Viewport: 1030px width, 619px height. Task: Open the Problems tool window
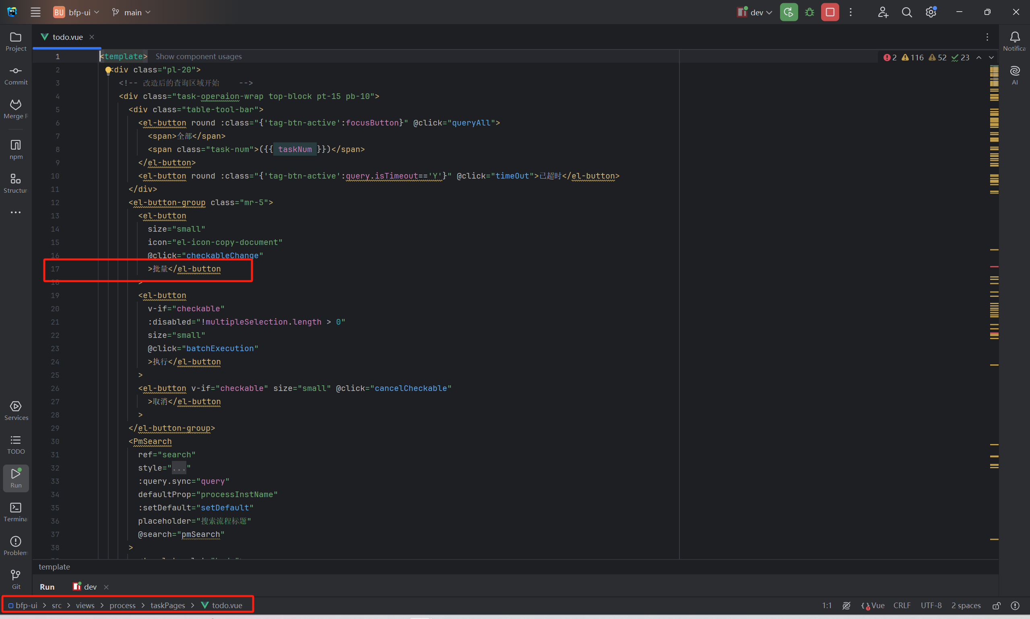tap(15, 545)
